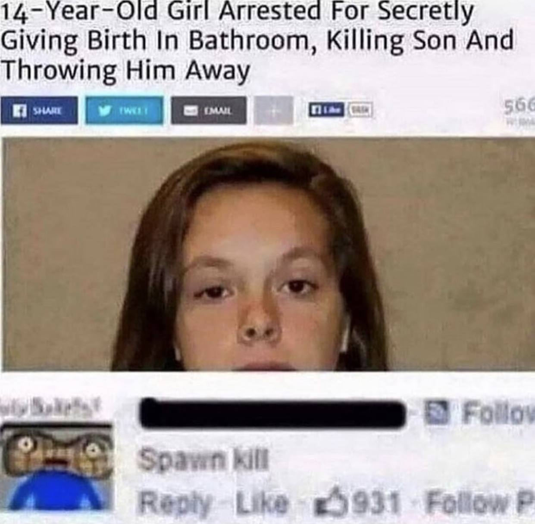Open the 14-Year-Old Girl Arrested headline
Screen dimensions: 535x524
pyautogui.click(x=258, y=41)
